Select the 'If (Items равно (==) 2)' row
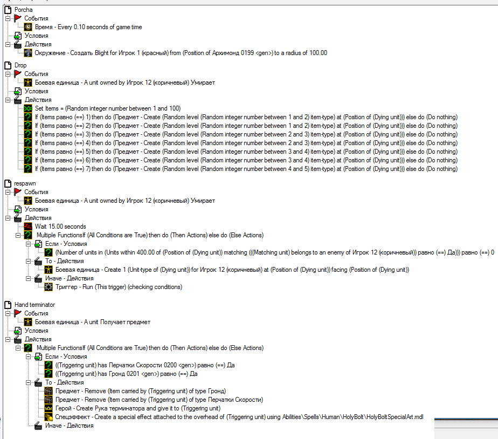 [246, 126]
